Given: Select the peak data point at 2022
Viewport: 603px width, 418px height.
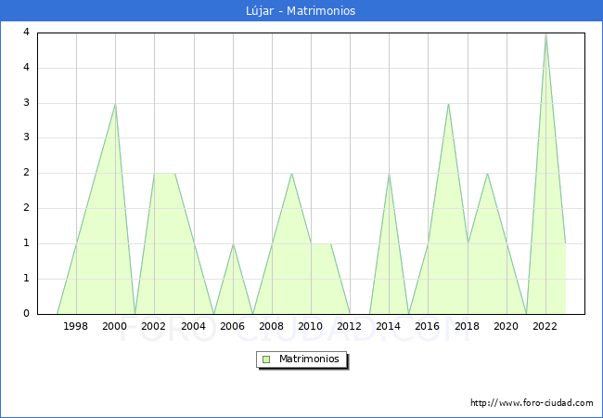Looking at the screenshot, I should (545, 34).
